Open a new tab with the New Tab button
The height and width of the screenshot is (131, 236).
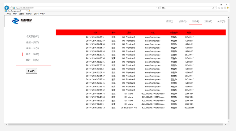click(29, 11)
